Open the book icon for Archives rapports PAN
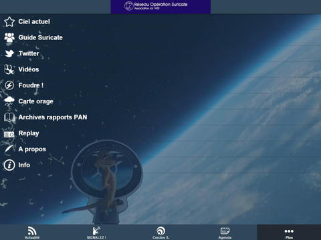This screenshot has height=240, width=321. [9, 117]
